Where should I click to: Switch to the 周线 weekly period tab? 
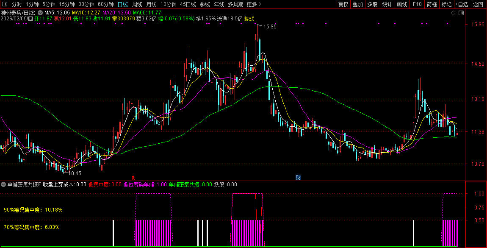click(137, 4)
